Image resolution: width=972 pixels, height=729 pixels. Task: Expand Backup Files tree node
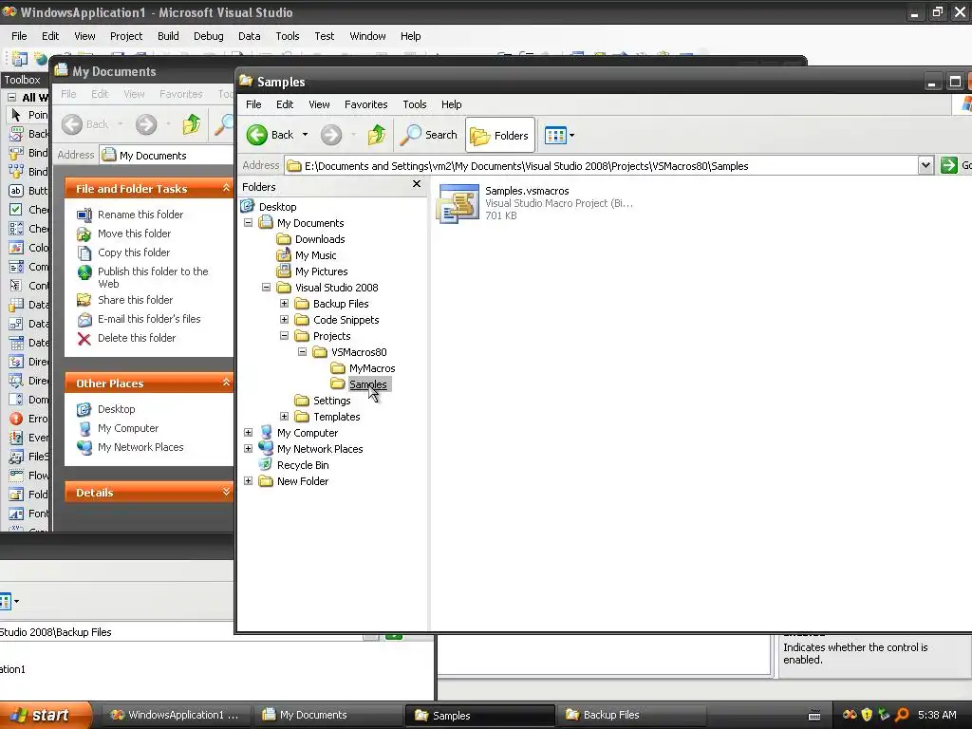coord(284,303)
